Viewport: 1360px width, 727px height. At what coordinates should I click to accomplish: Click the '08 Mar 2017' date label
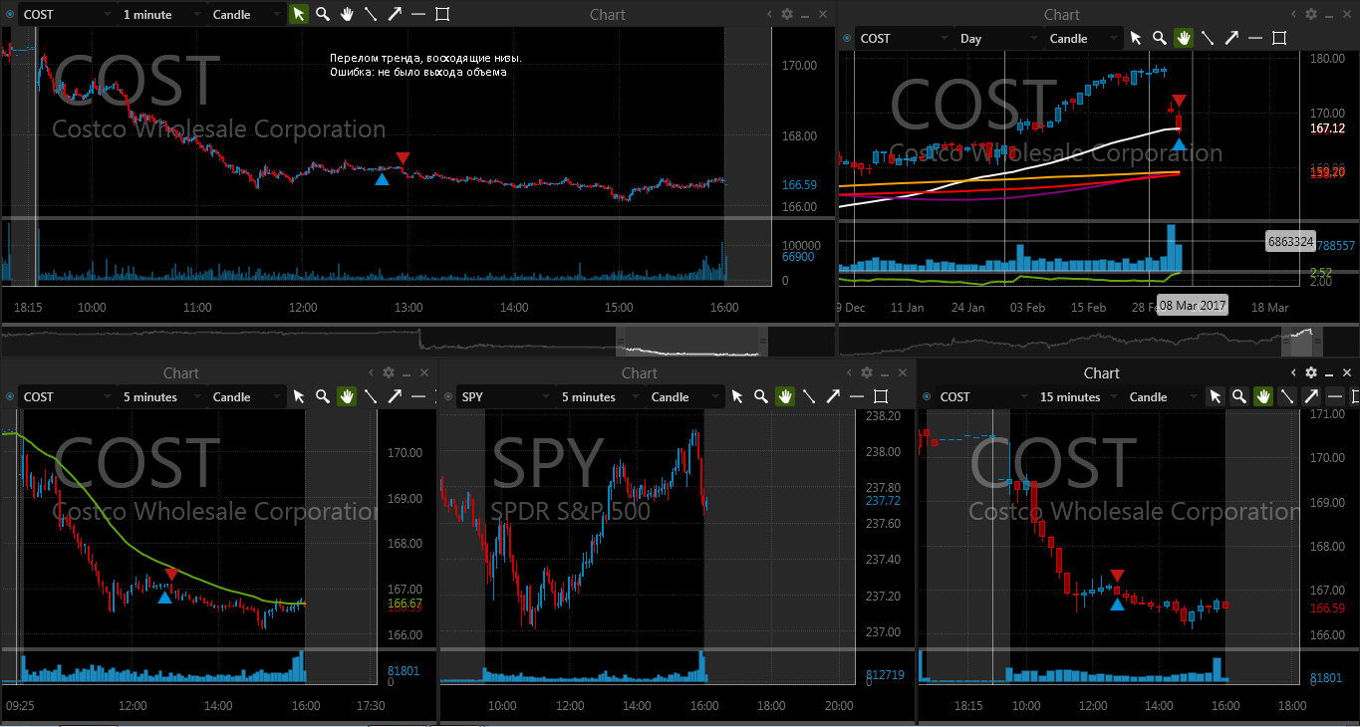tap(1193, 306)
